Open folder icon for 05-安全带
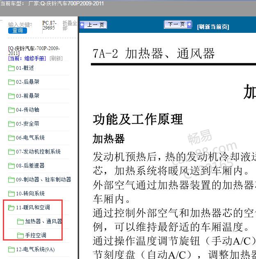This screenshot has height=259, width=256. pos(11,124)
